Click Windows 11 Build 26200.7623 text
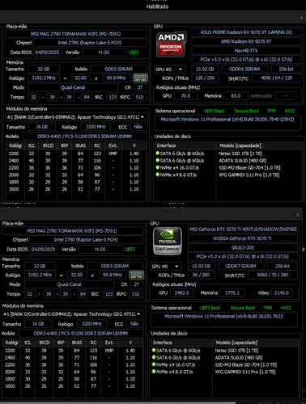This screenshot has width=306, height=404. click(223, 316)
